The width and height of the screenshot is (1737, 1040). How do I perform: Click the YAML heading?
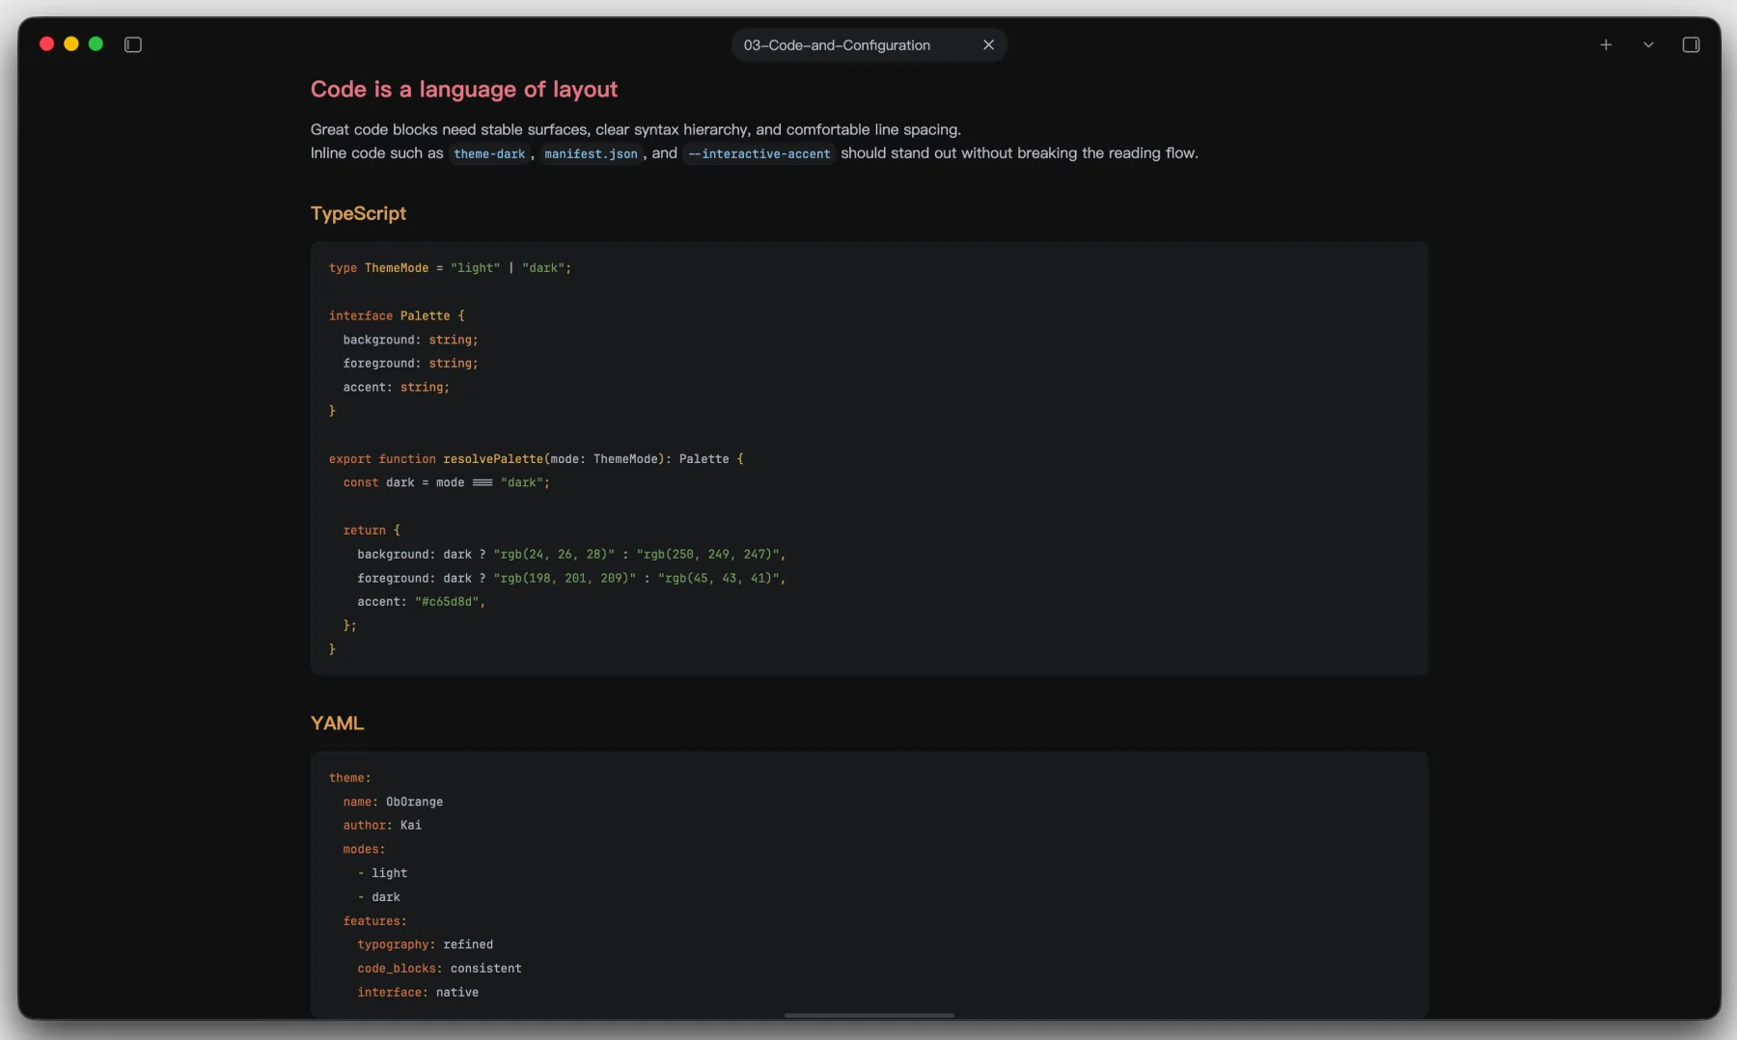click(337, 723)
